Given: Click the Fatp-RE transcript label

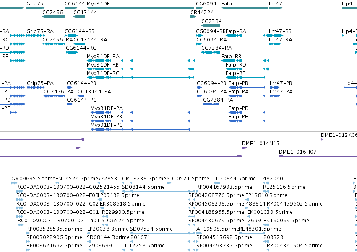Looking at the screenshot, I should pos(236,73).
